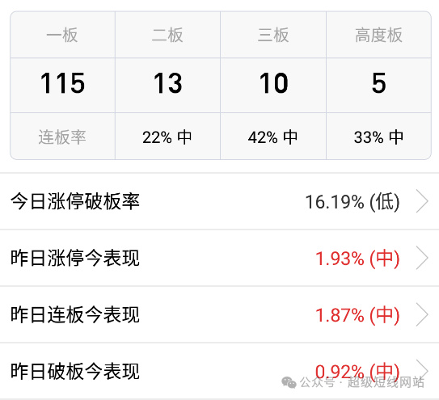Click chevron arrow on 昨日连板今表现 row
439x400 pixels.
(422, 314)
